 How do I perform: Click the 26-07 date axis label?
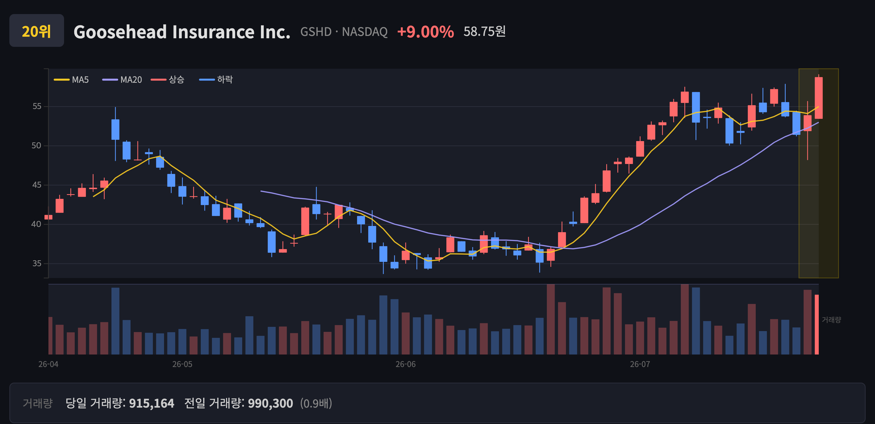click(x=640, y=364)
